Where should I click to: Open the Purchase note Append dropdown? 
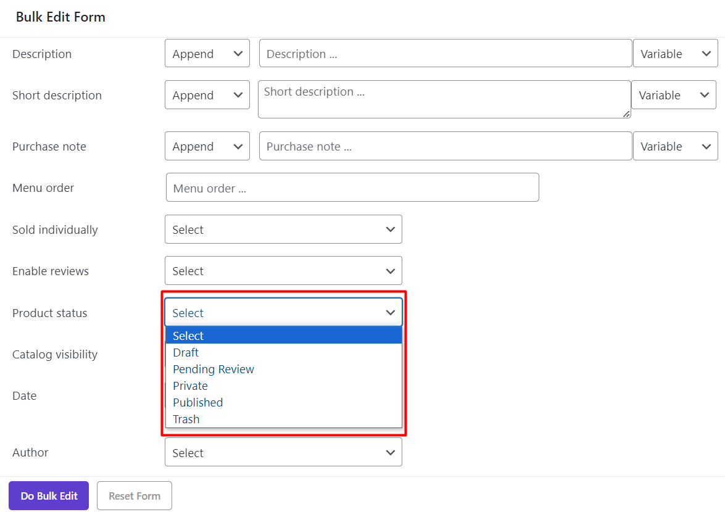coord(207,146)
